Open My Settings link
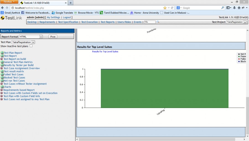The width and height of the screenshot is (249, 141). coord(53,17)
